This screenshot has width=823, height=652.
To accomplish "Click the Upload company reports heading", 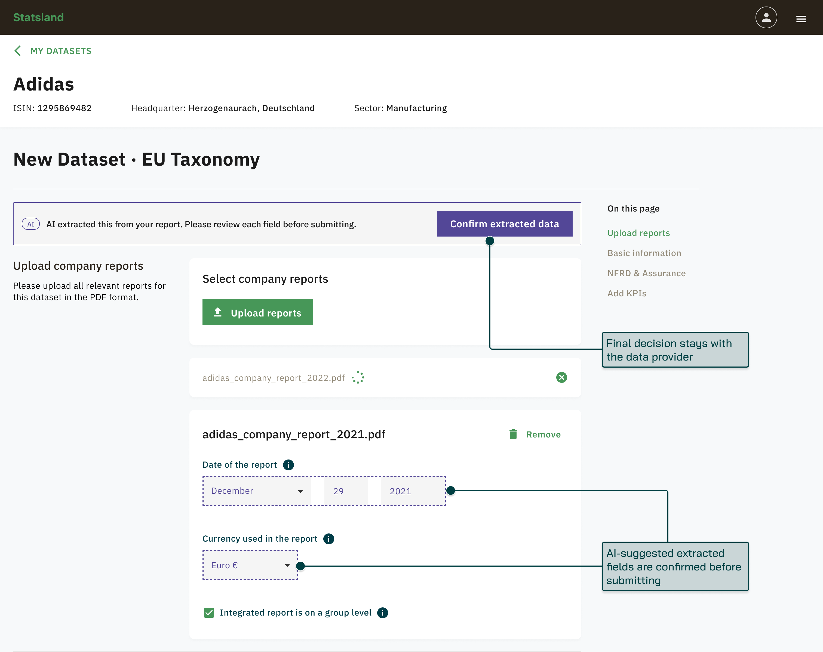I will (x=78, y=266).
